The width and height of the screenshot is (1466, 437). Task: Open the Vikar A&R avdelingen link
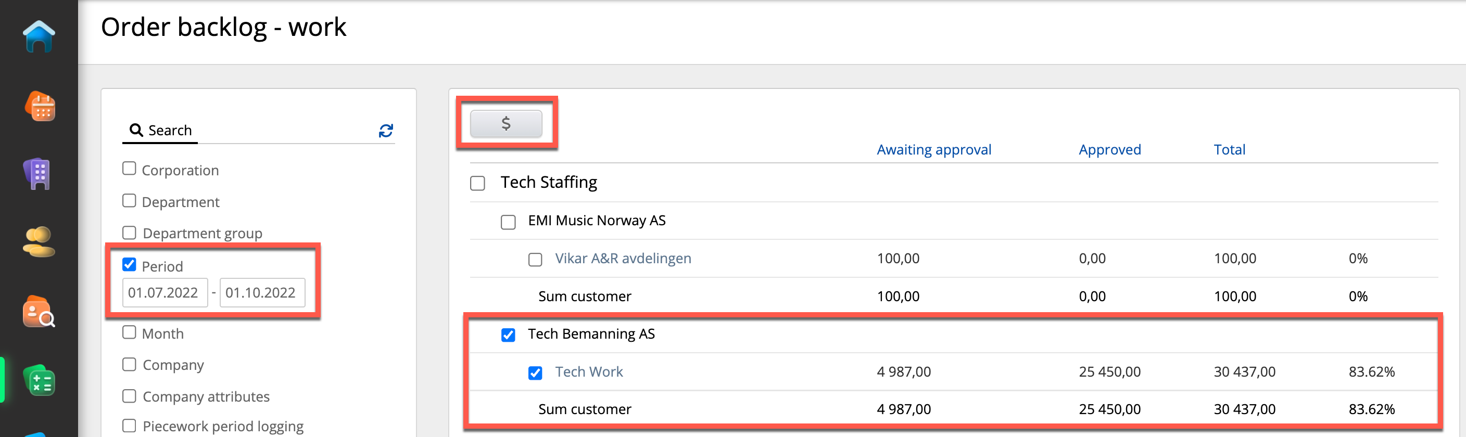click(x=623, y=259)
